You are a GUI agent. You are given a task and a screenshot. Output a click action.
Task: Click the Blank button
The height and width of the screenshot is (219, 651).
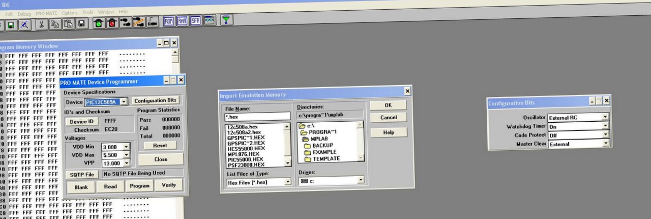point(81,186)
